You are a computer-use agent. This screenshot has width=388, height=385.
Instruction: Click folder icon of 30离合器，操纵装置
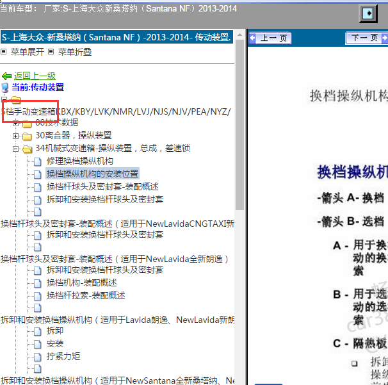27,136
